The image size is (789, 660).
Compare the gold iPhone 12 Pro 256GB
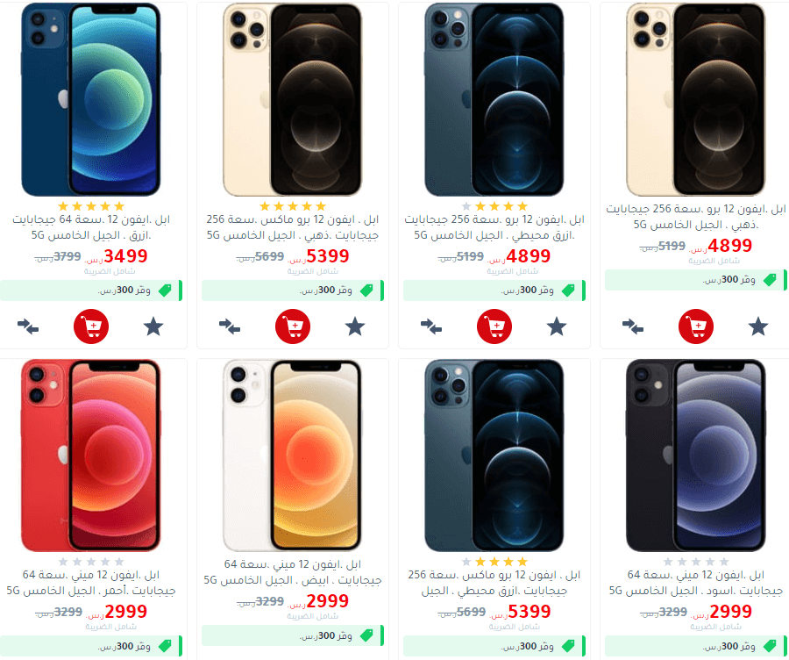pos(633,326)
